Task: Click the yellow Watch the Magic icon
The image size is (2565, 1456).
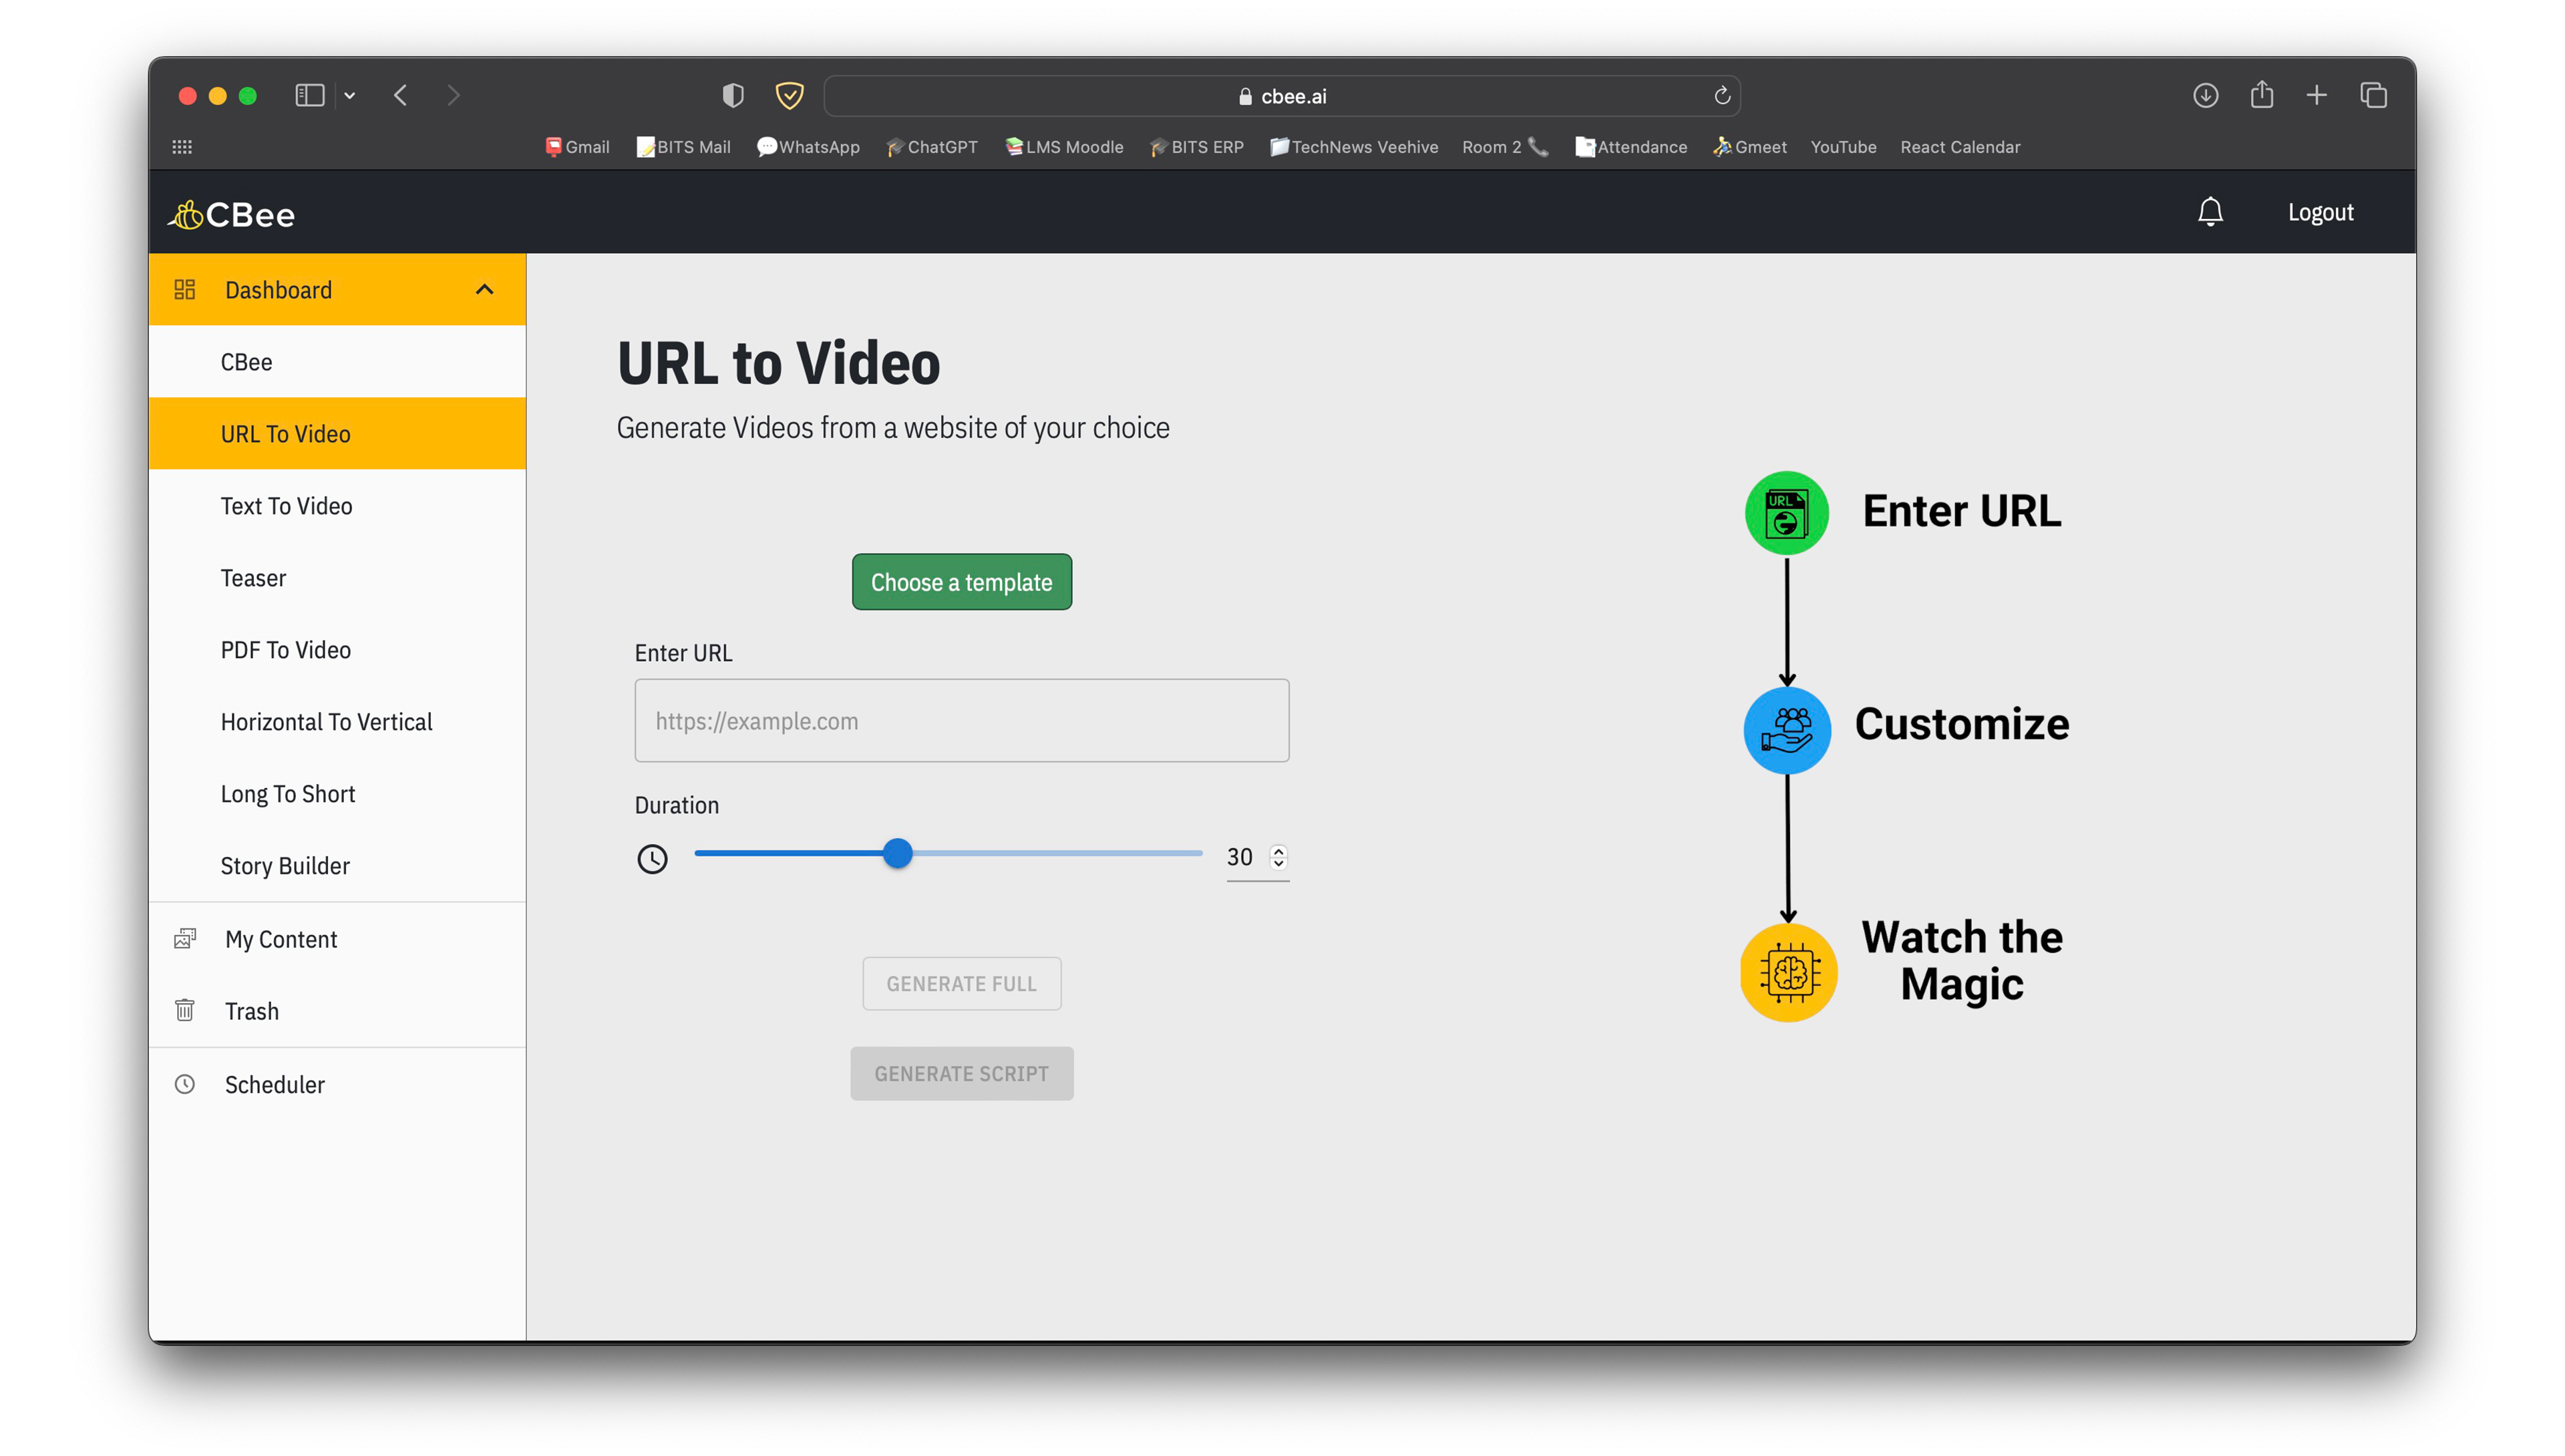Action: point(1788,973)
